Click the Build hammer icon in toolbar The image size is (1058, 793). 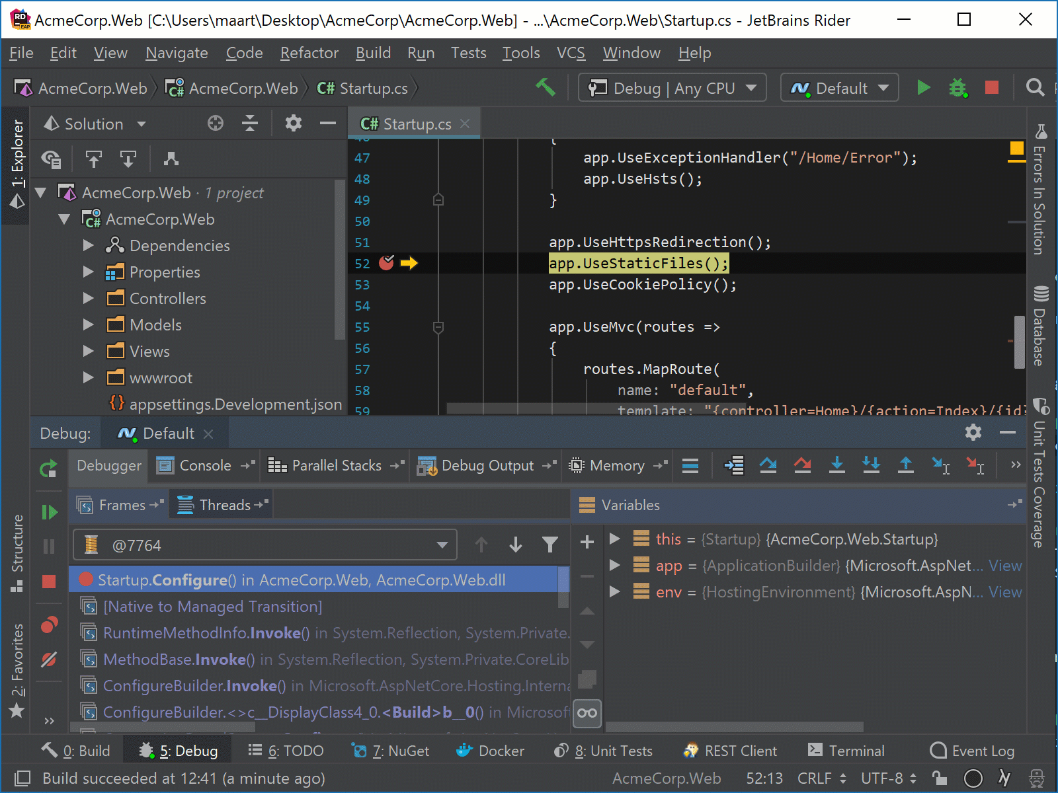545,87
